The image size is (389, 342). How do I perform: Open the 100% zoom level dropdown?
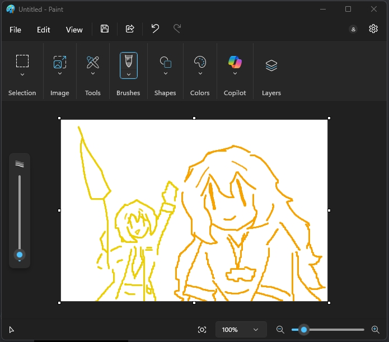pos(241,330)
